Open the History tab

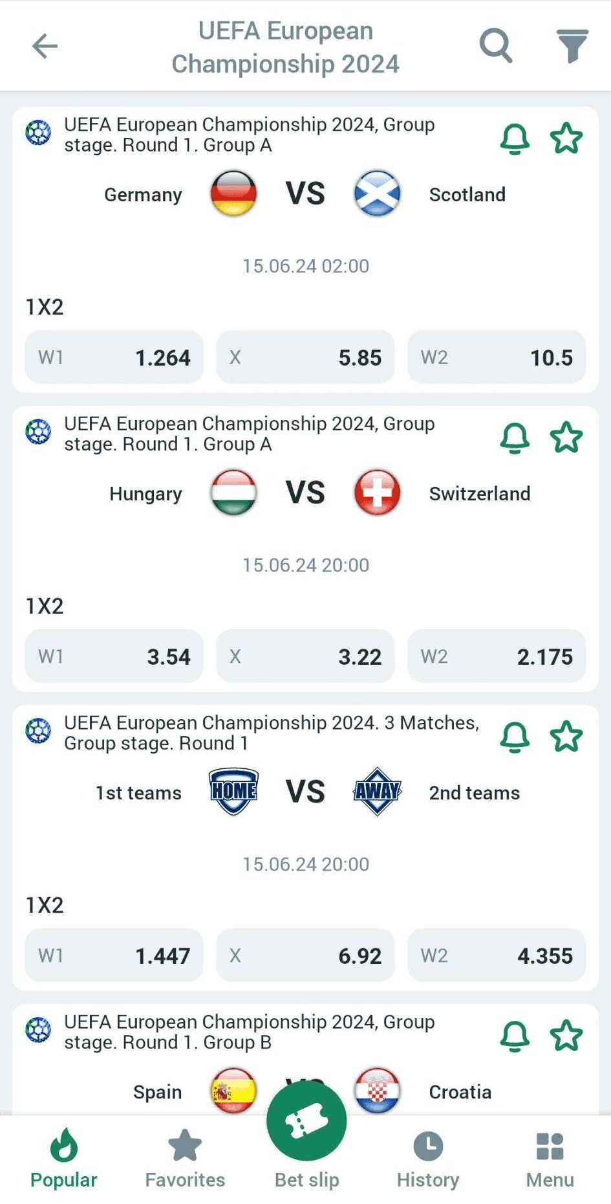click(428, 1159)
